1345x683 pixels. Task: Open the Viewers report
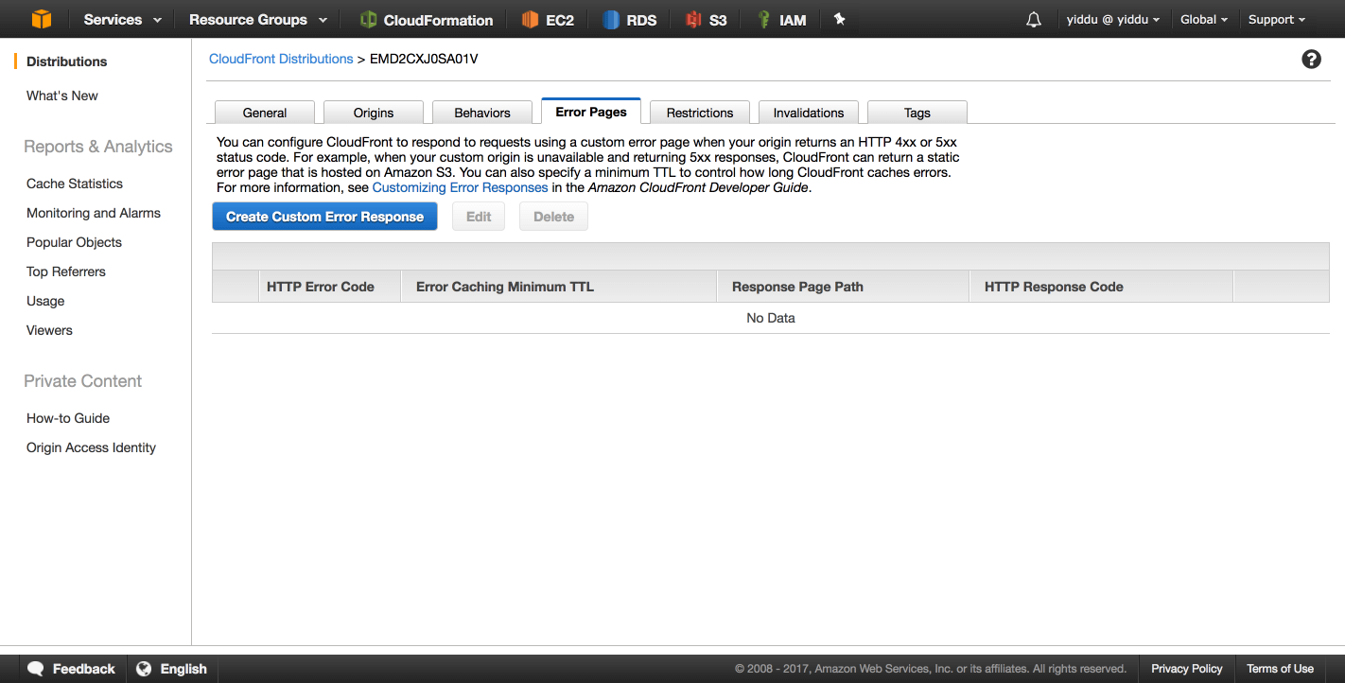49,330
